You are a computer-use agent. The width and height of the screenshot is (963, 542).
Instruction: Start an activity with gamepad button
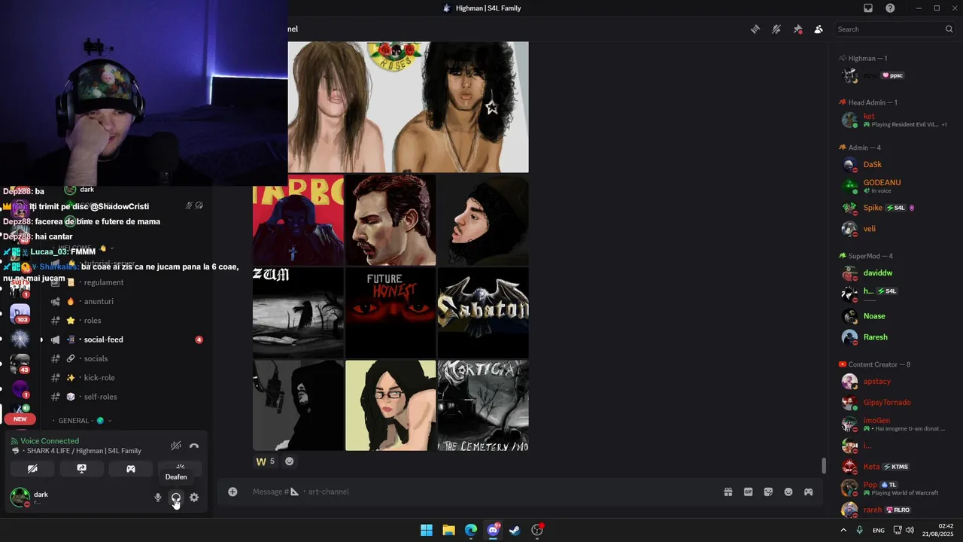131,468
